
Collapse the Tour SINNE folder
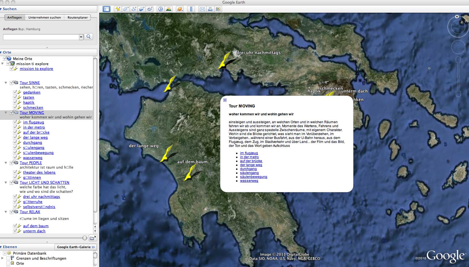point(6,83)
